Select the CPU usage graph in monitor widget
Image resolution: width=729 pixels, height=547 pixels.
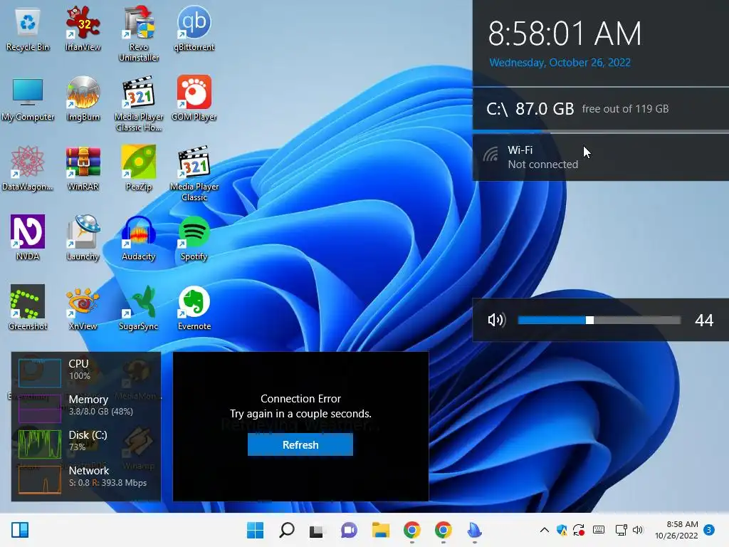click(x=40, y=372)
